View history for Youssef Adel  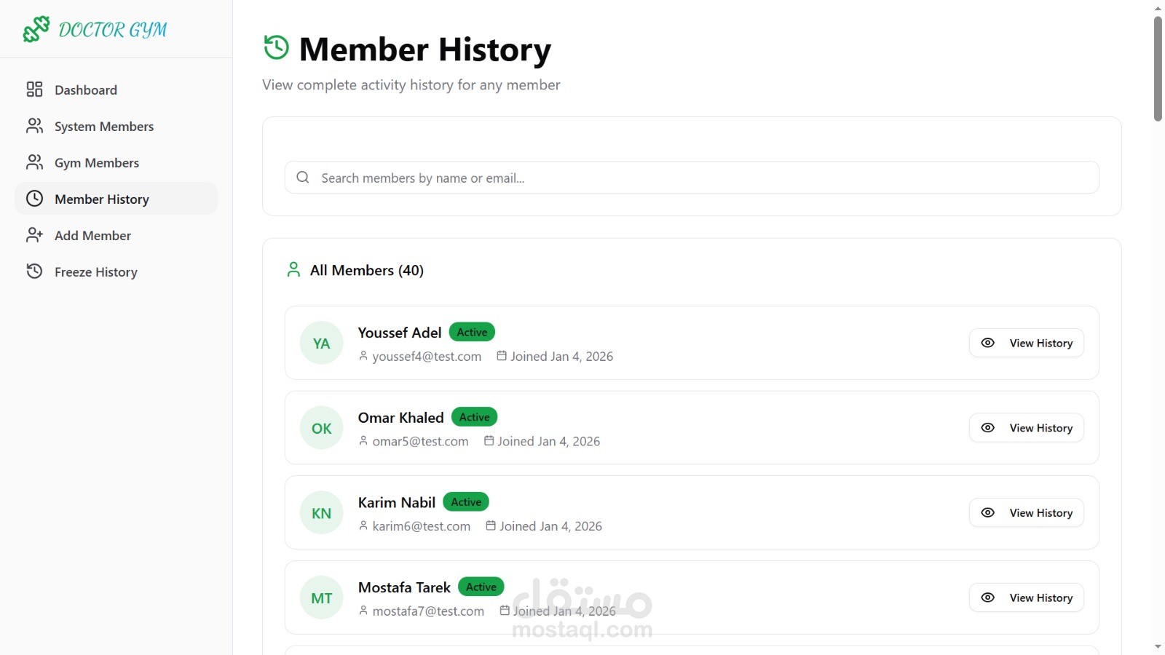[x=1027, y=343]
